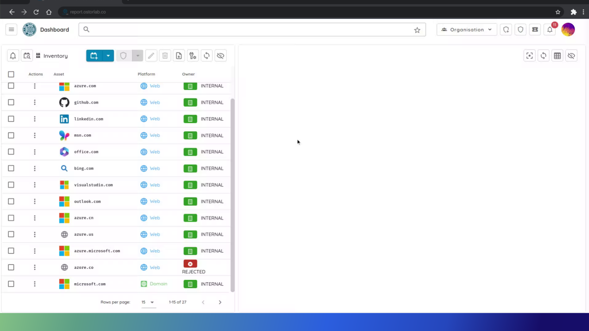Open actions menu for linkedin.com row
This screenshot has width=589, height=331.
point(35,119)
